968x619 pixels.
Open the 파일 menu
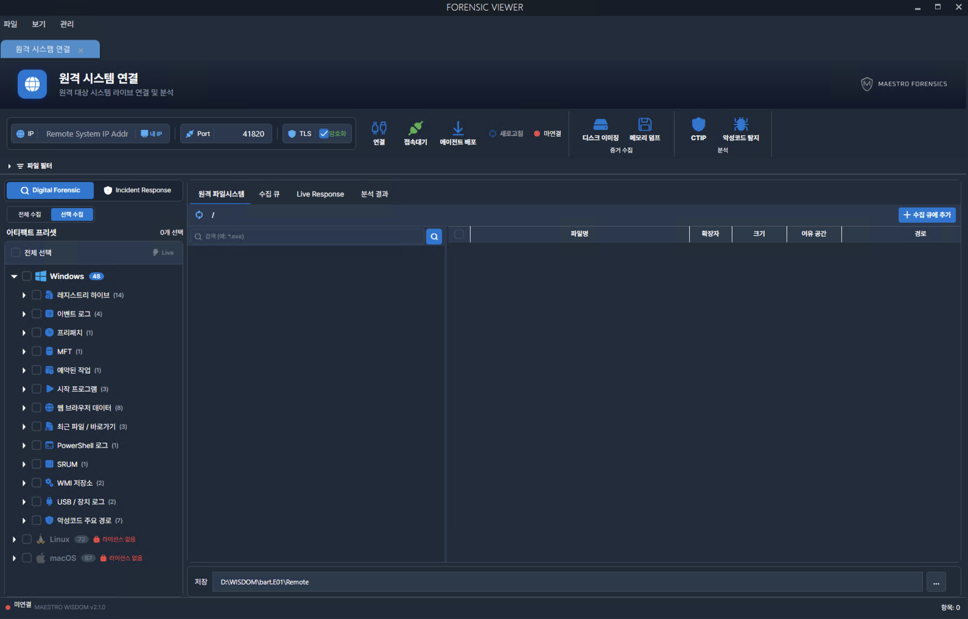[x=10, y=24]
